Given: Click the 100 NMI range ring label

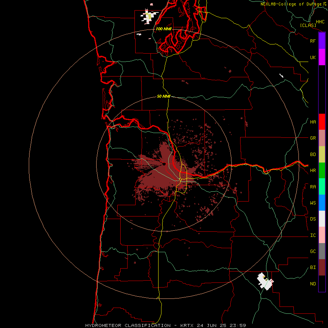Looking at the screenshot, I should pos(164,29).
